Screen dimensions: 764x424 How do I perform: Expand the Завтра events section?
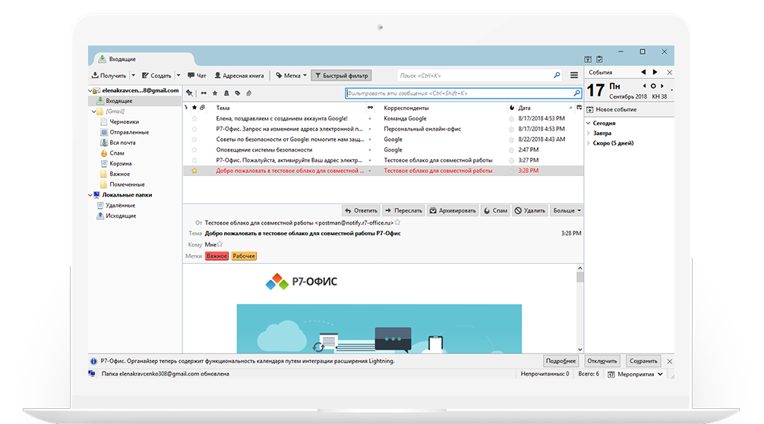(588, 133)
